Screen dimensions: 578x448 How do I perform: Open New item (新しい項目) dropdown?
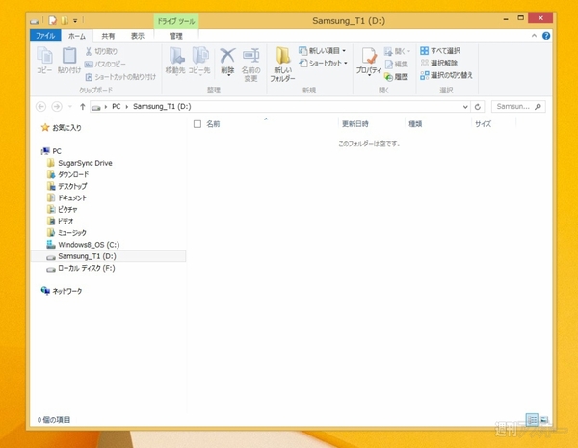[323, 50]
